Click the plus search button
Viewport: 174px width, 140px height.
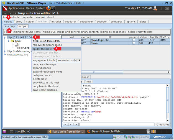tap(65, 124)
